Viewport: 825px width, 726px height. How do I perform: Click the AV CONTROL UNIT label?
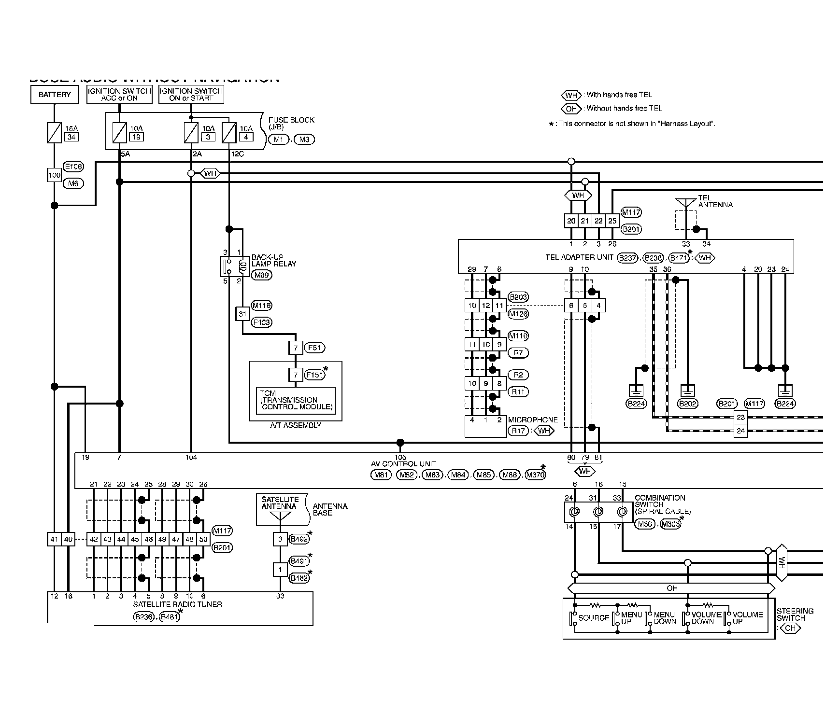[x=403, y=464]
